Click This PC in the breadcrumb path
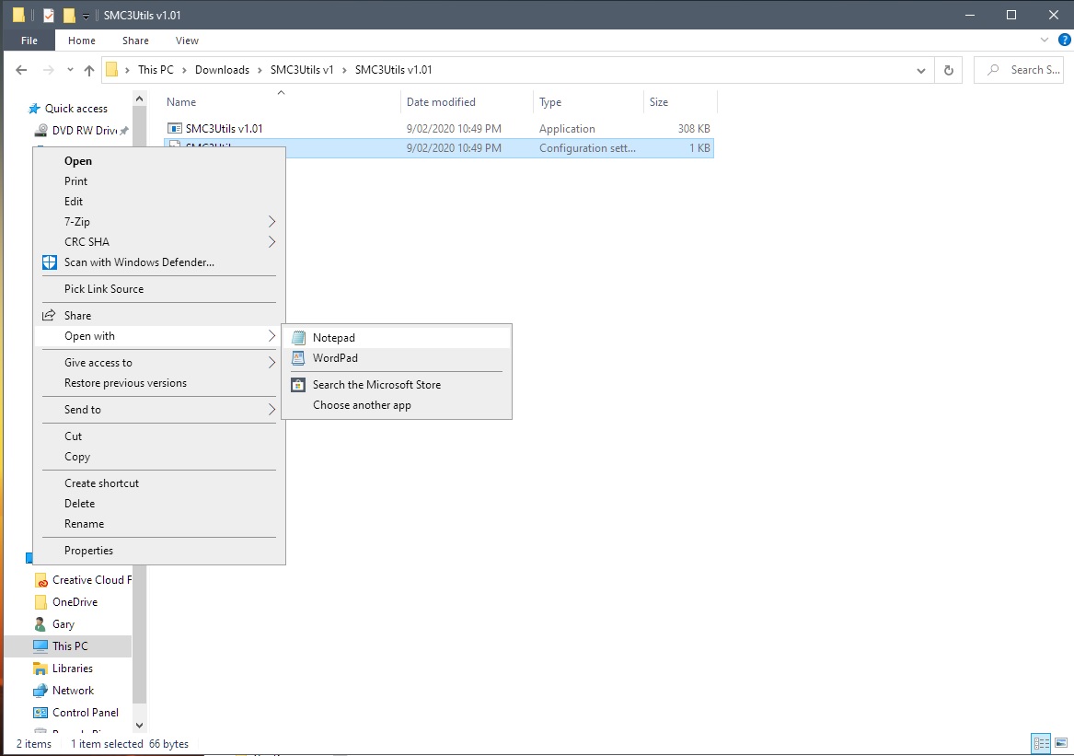The width and height of the screenshot is (1074, 756). pos(156,70)
